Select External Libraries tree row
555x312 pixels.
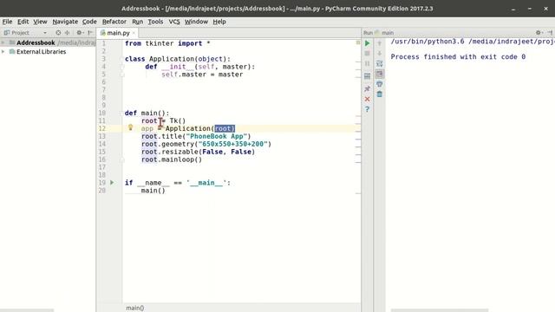coord(48,52)
